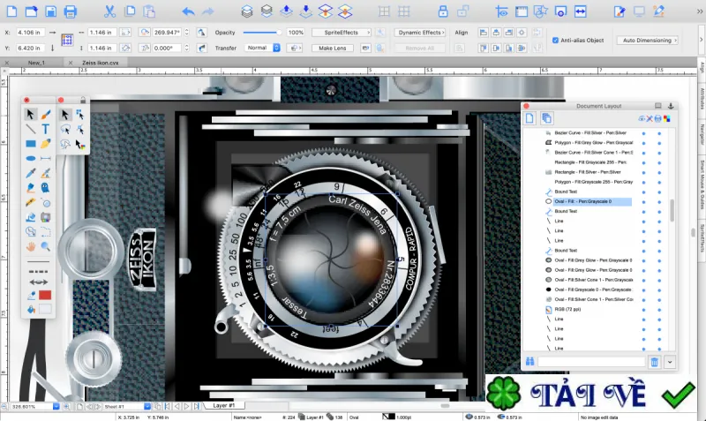Open the Transfer mode Normal dropdown
The width and height of the screenshot is (706, 421).
point(263,48)
